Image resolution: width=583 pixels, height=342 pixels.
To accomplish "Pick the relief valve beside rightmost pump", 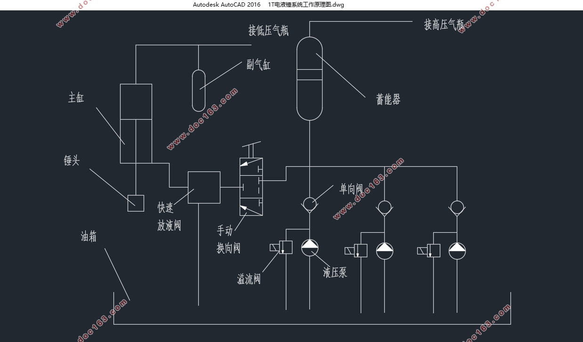I will [429, 251].
